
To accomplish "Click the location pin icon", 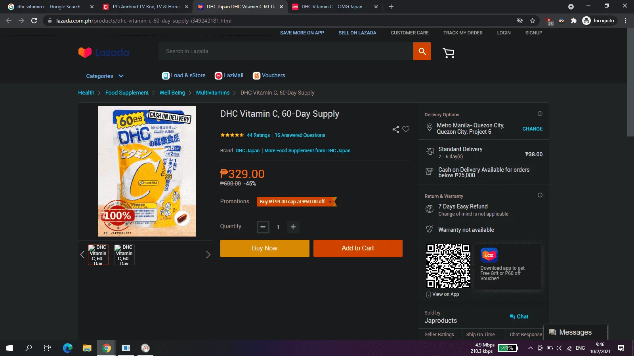I will click(x=429, y=128).
